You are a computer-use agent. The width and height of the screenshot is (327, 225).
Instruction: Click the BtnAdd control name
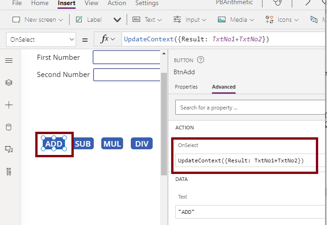coord(184,72)
